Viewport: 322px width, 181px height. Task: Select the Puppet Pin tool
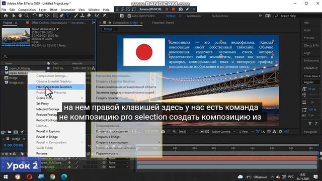coord(104,16)
